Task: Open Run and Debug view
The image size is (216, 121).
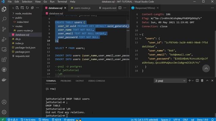Action: pyautogui.click(x=4, y=39)
